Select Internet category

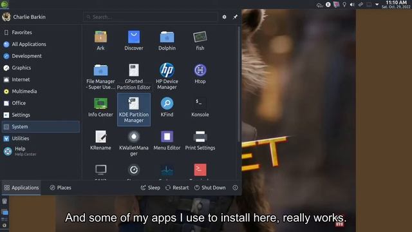click(x=41, y=79)
